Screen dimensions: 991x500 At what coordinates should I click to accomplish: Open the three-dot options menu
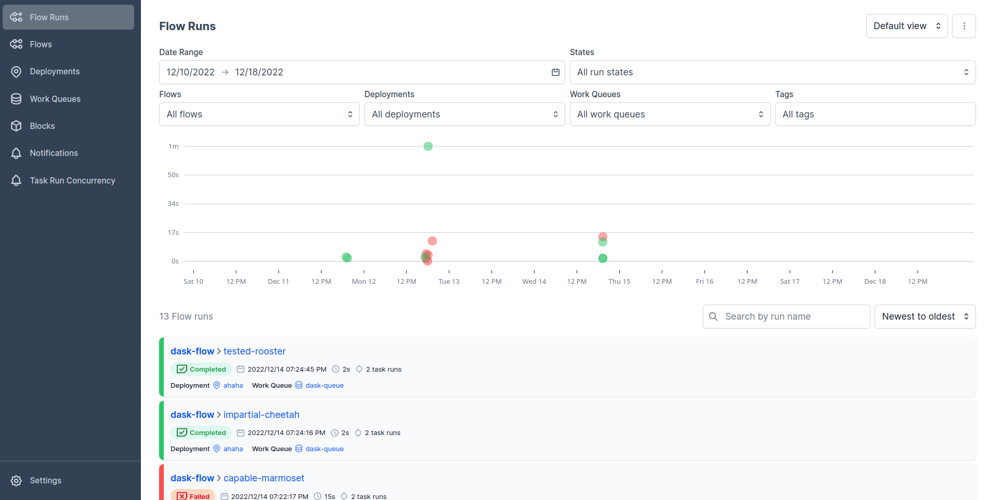click(963, 26)
